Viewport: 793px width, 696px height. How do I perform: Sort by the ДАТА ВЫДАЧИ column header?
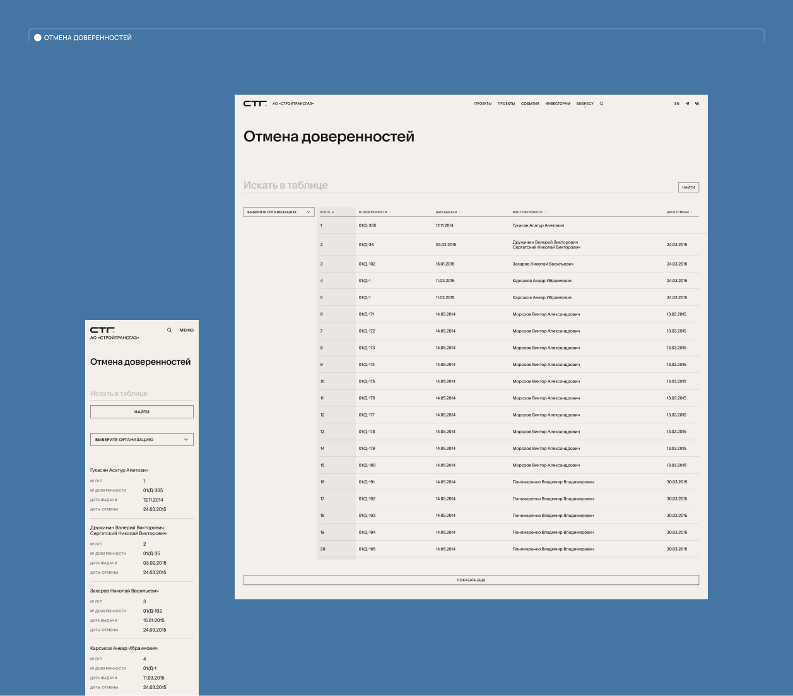[448, 212]
